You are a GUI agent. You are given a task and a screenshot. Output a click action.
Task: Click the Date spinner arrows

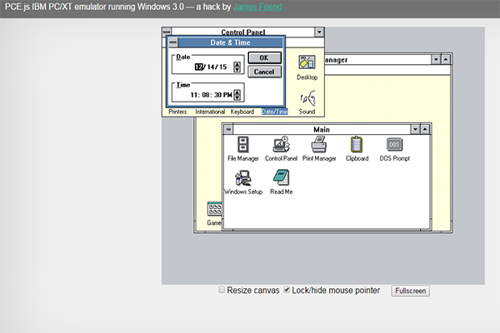pos(237,67)
